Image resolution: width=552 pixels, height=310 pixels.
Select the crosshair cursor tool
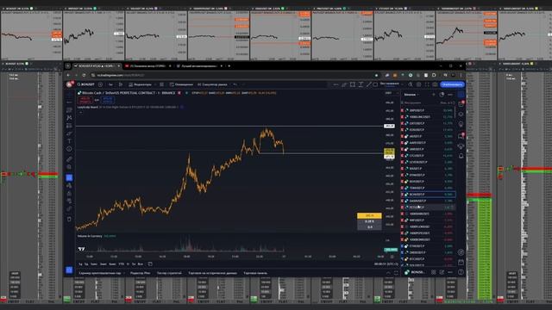click(69, 96)
